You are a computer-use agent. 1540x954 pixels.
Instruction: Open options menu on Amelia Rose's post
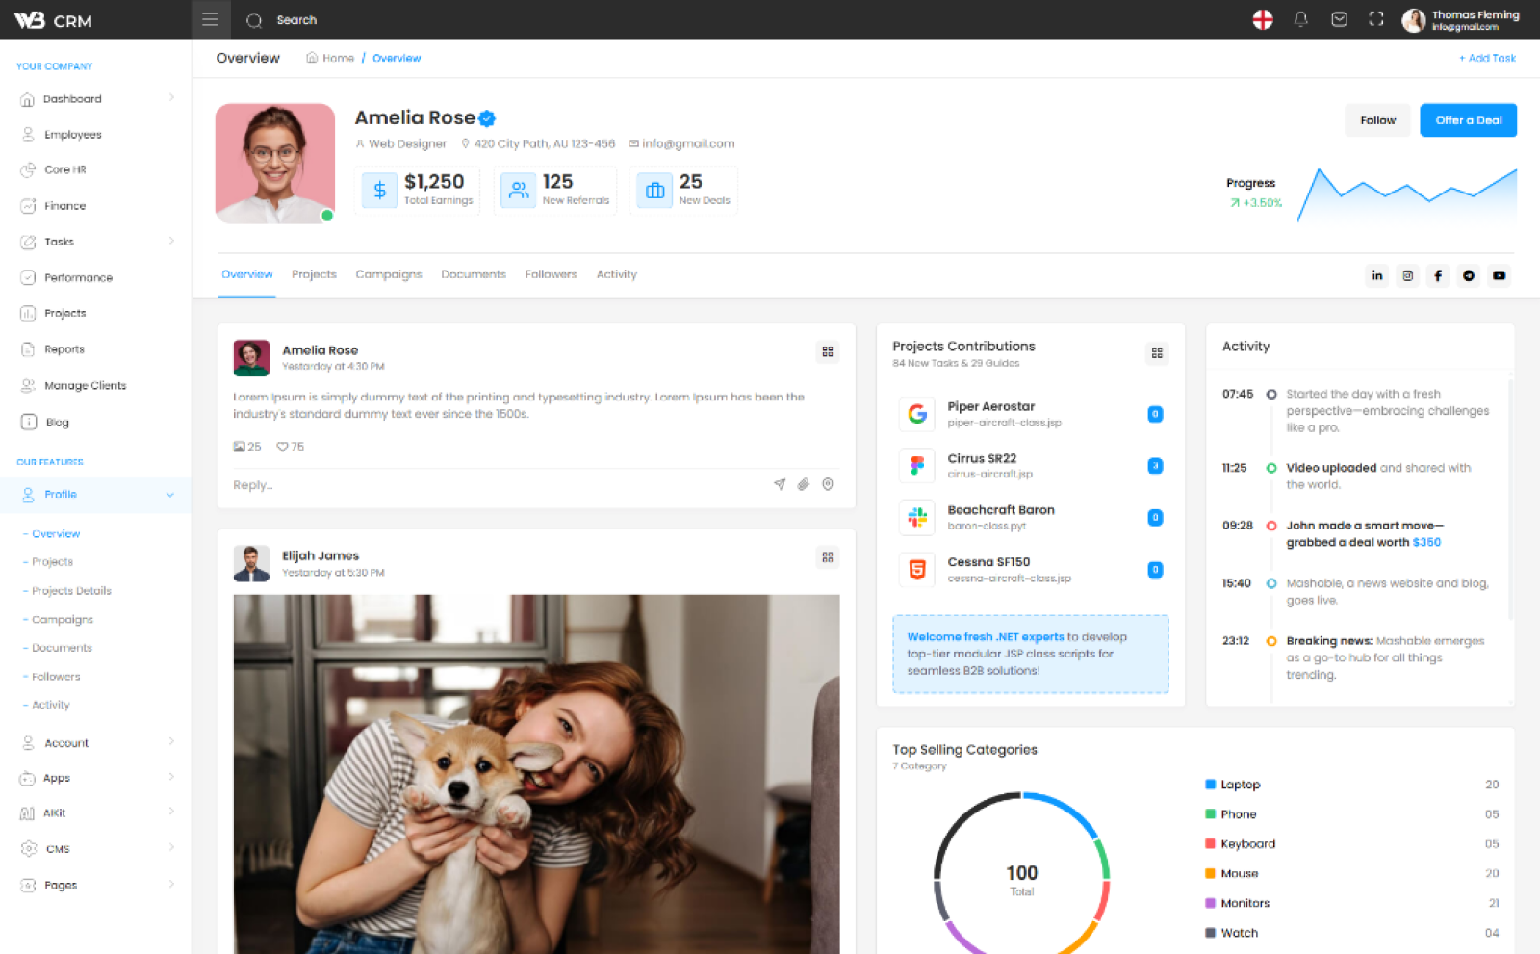pyautogui.click(x=828, y=352)
